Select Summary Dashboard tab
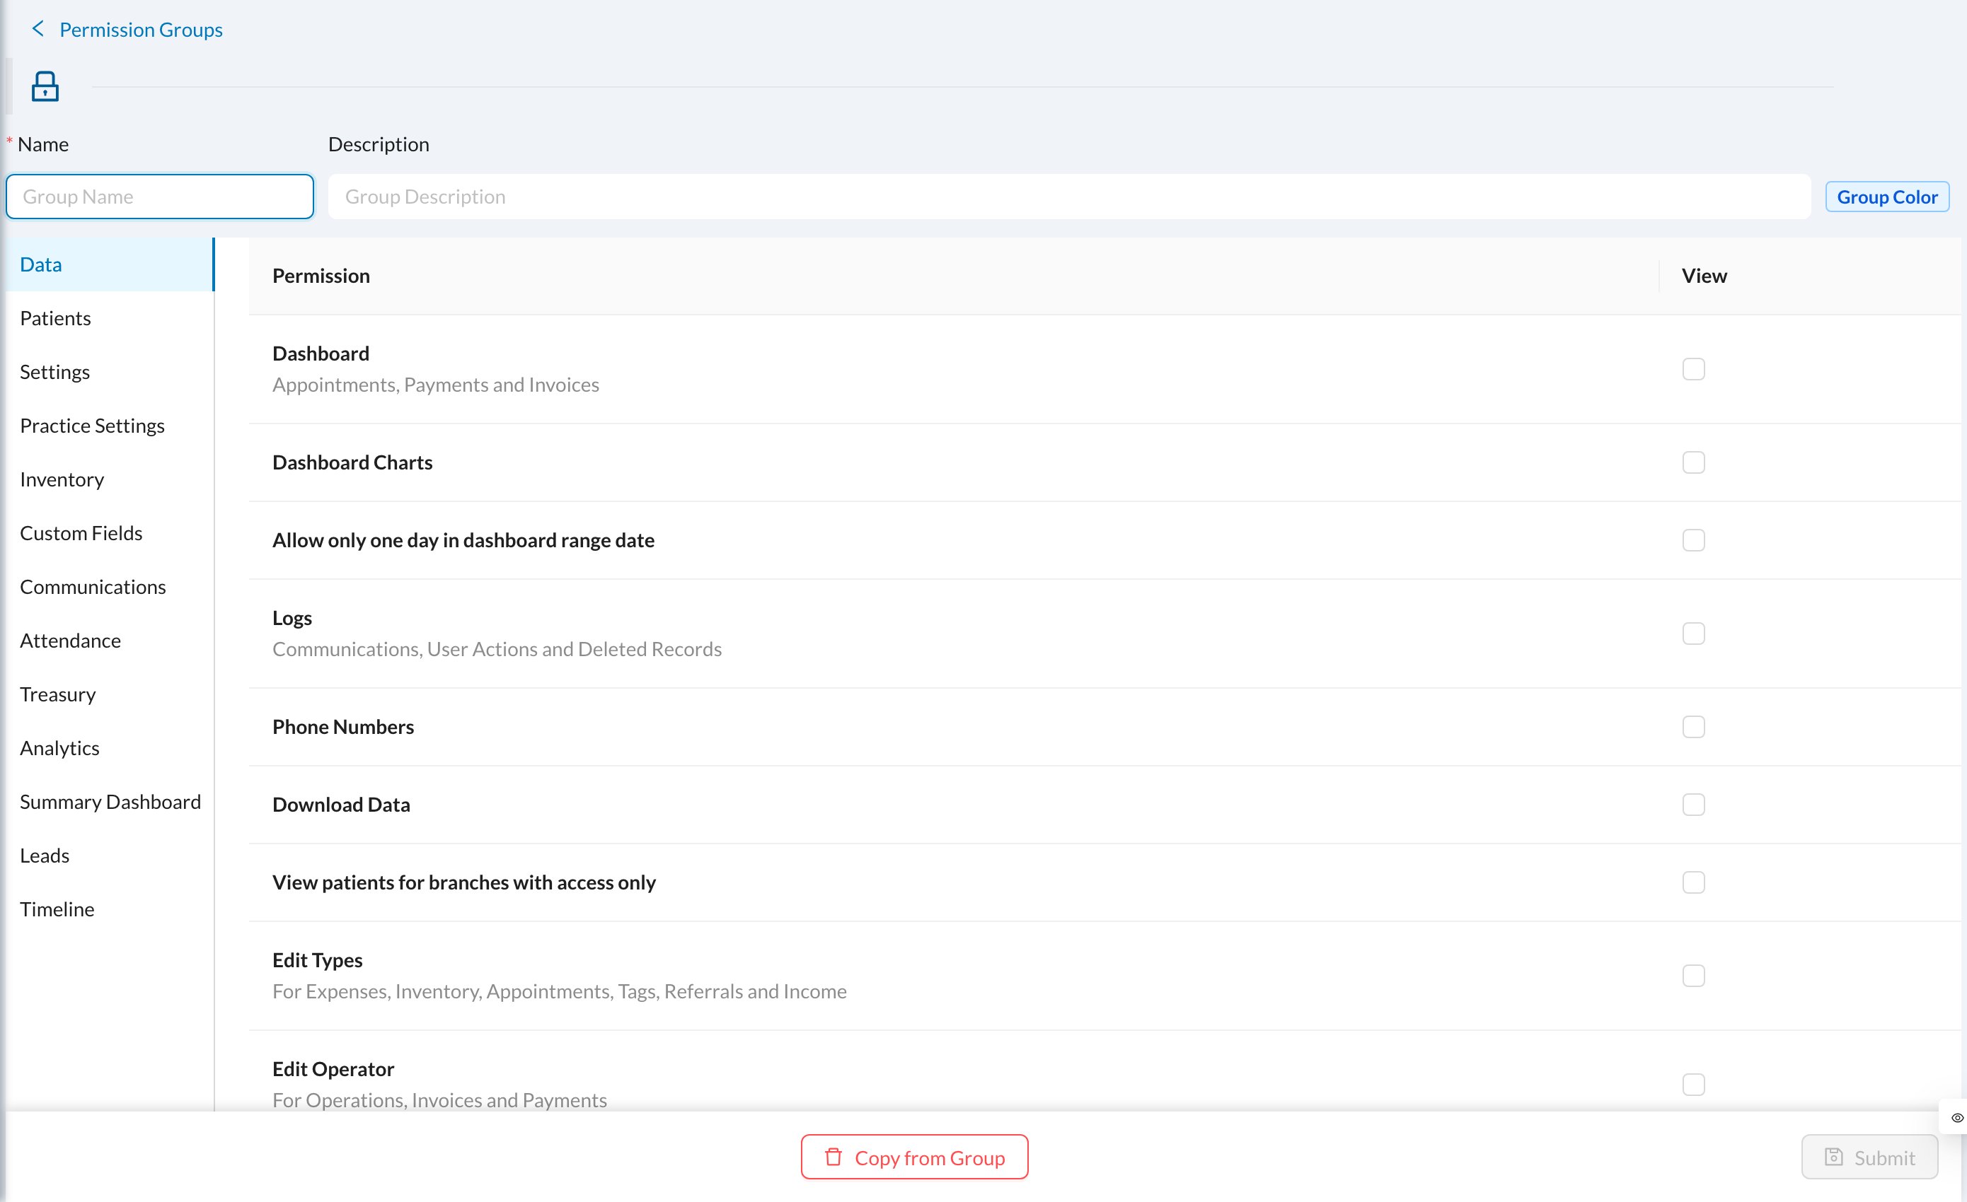 click(110, 802)
